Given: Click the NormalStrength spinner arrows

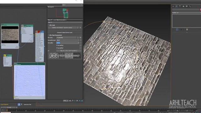Looking at the screenshot, I should (x=78, y=40).
